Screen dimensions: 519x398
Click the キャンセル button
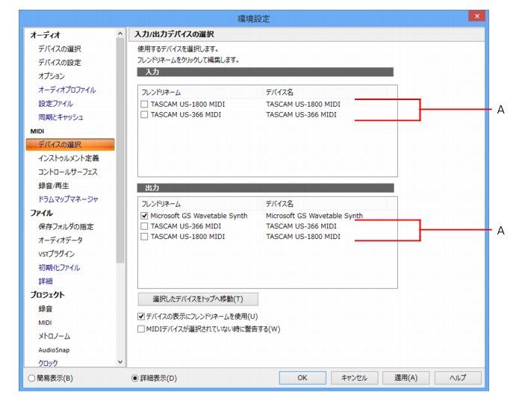[354, 378]
